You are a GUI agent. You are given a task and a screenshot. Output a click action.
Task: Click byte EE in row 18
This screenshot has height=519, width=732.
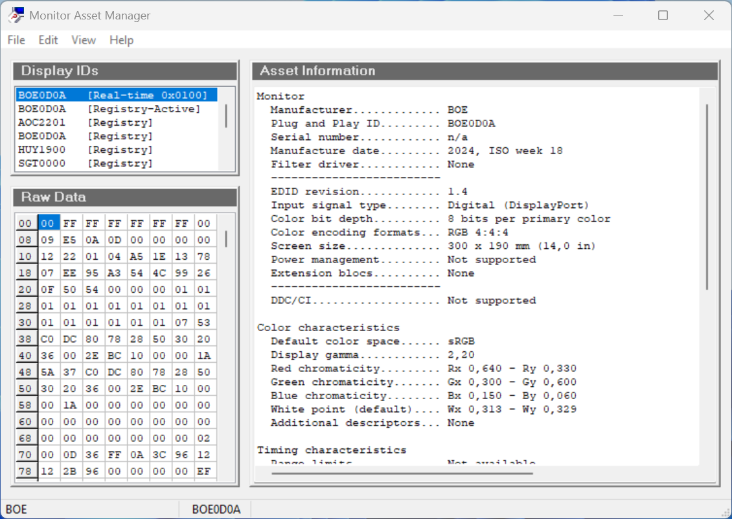tap(69, 273)
